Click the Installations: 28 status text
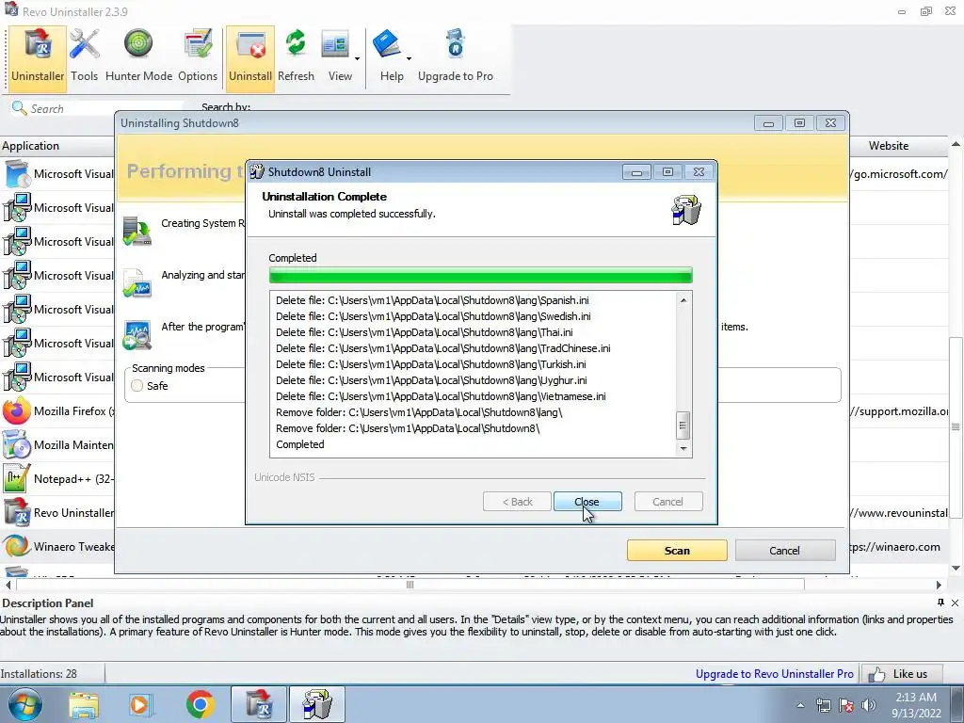 coord(40,674)
